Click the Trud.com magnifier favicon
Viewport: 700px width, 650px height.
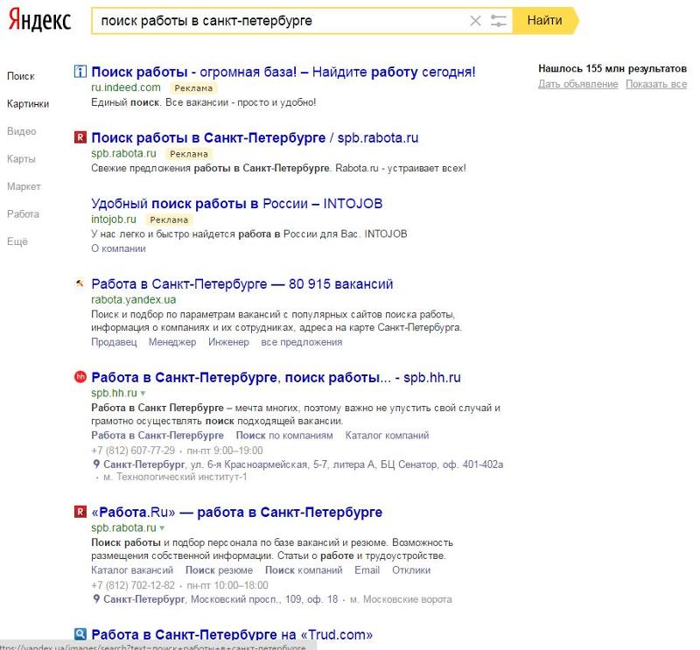80,634
